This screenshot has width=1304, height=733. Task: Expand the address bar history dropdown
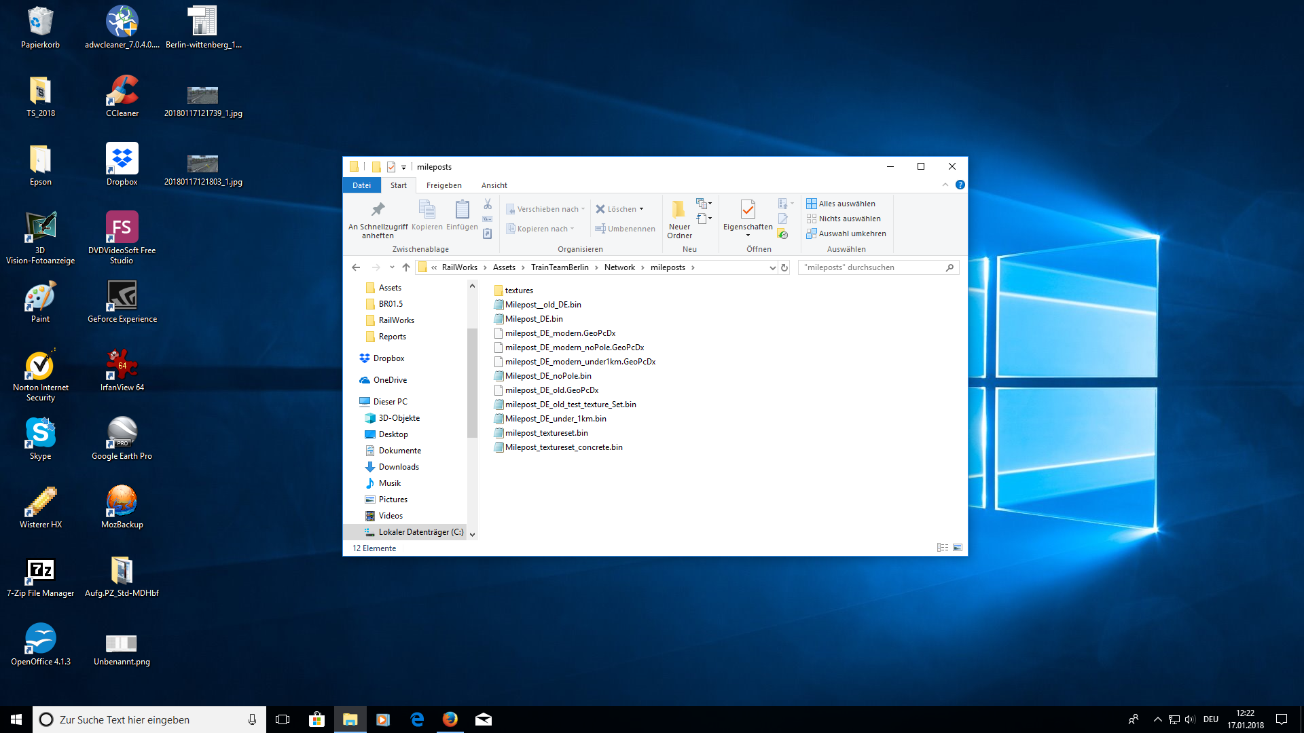[x=772, y=267]
